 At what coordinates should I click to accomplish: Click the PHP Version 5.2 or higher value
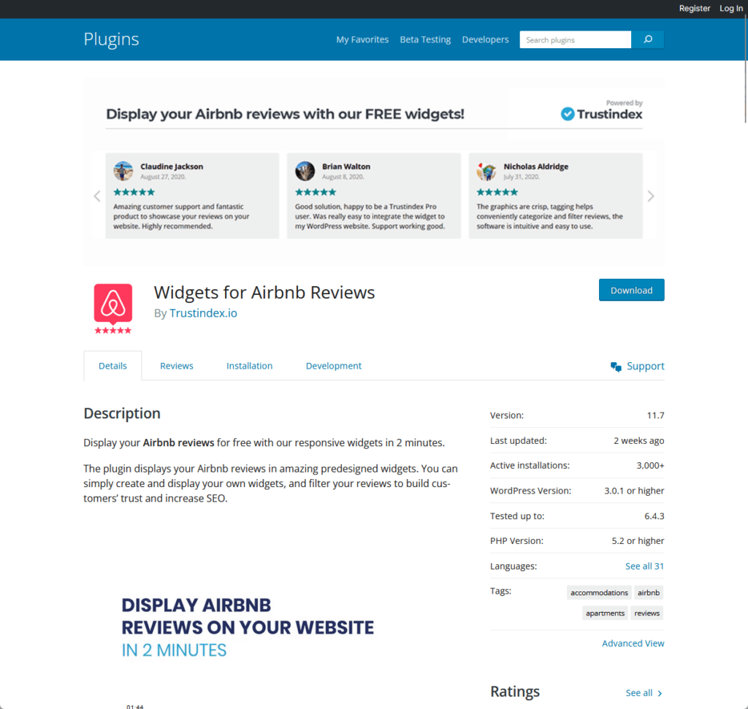point(638,540)
